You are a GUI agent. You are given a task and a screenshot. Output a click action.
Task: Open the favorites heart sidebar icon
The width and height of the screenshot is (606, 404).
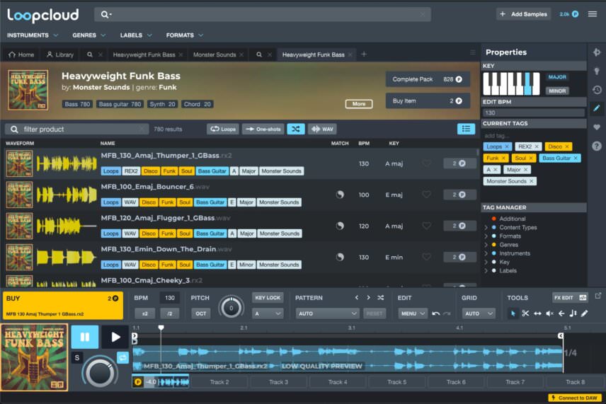tap(597, 127)
